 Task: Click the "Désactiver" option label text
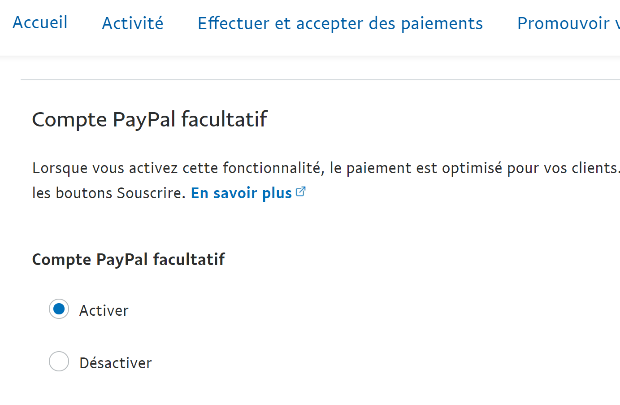116,363
